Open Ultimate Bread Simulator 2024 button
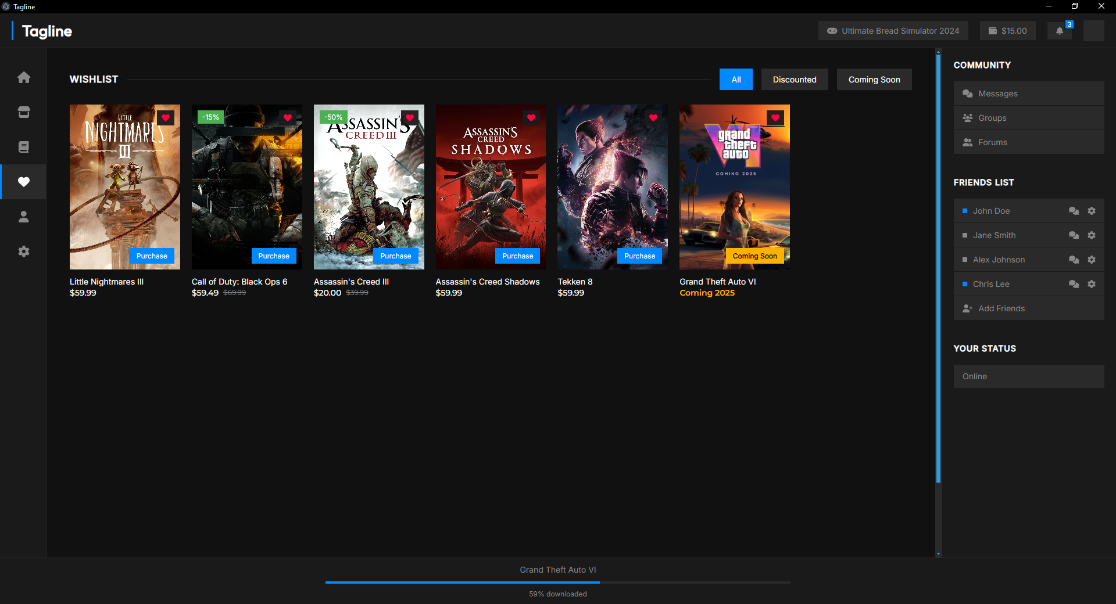Viewport: 1116px width, 604px height. [x=893, y=31]
